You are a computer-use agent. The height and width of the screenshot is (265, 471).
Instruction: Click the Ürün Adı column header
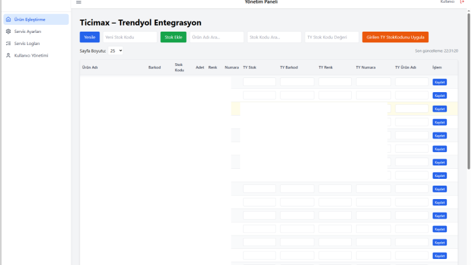(x=89, y=67)
